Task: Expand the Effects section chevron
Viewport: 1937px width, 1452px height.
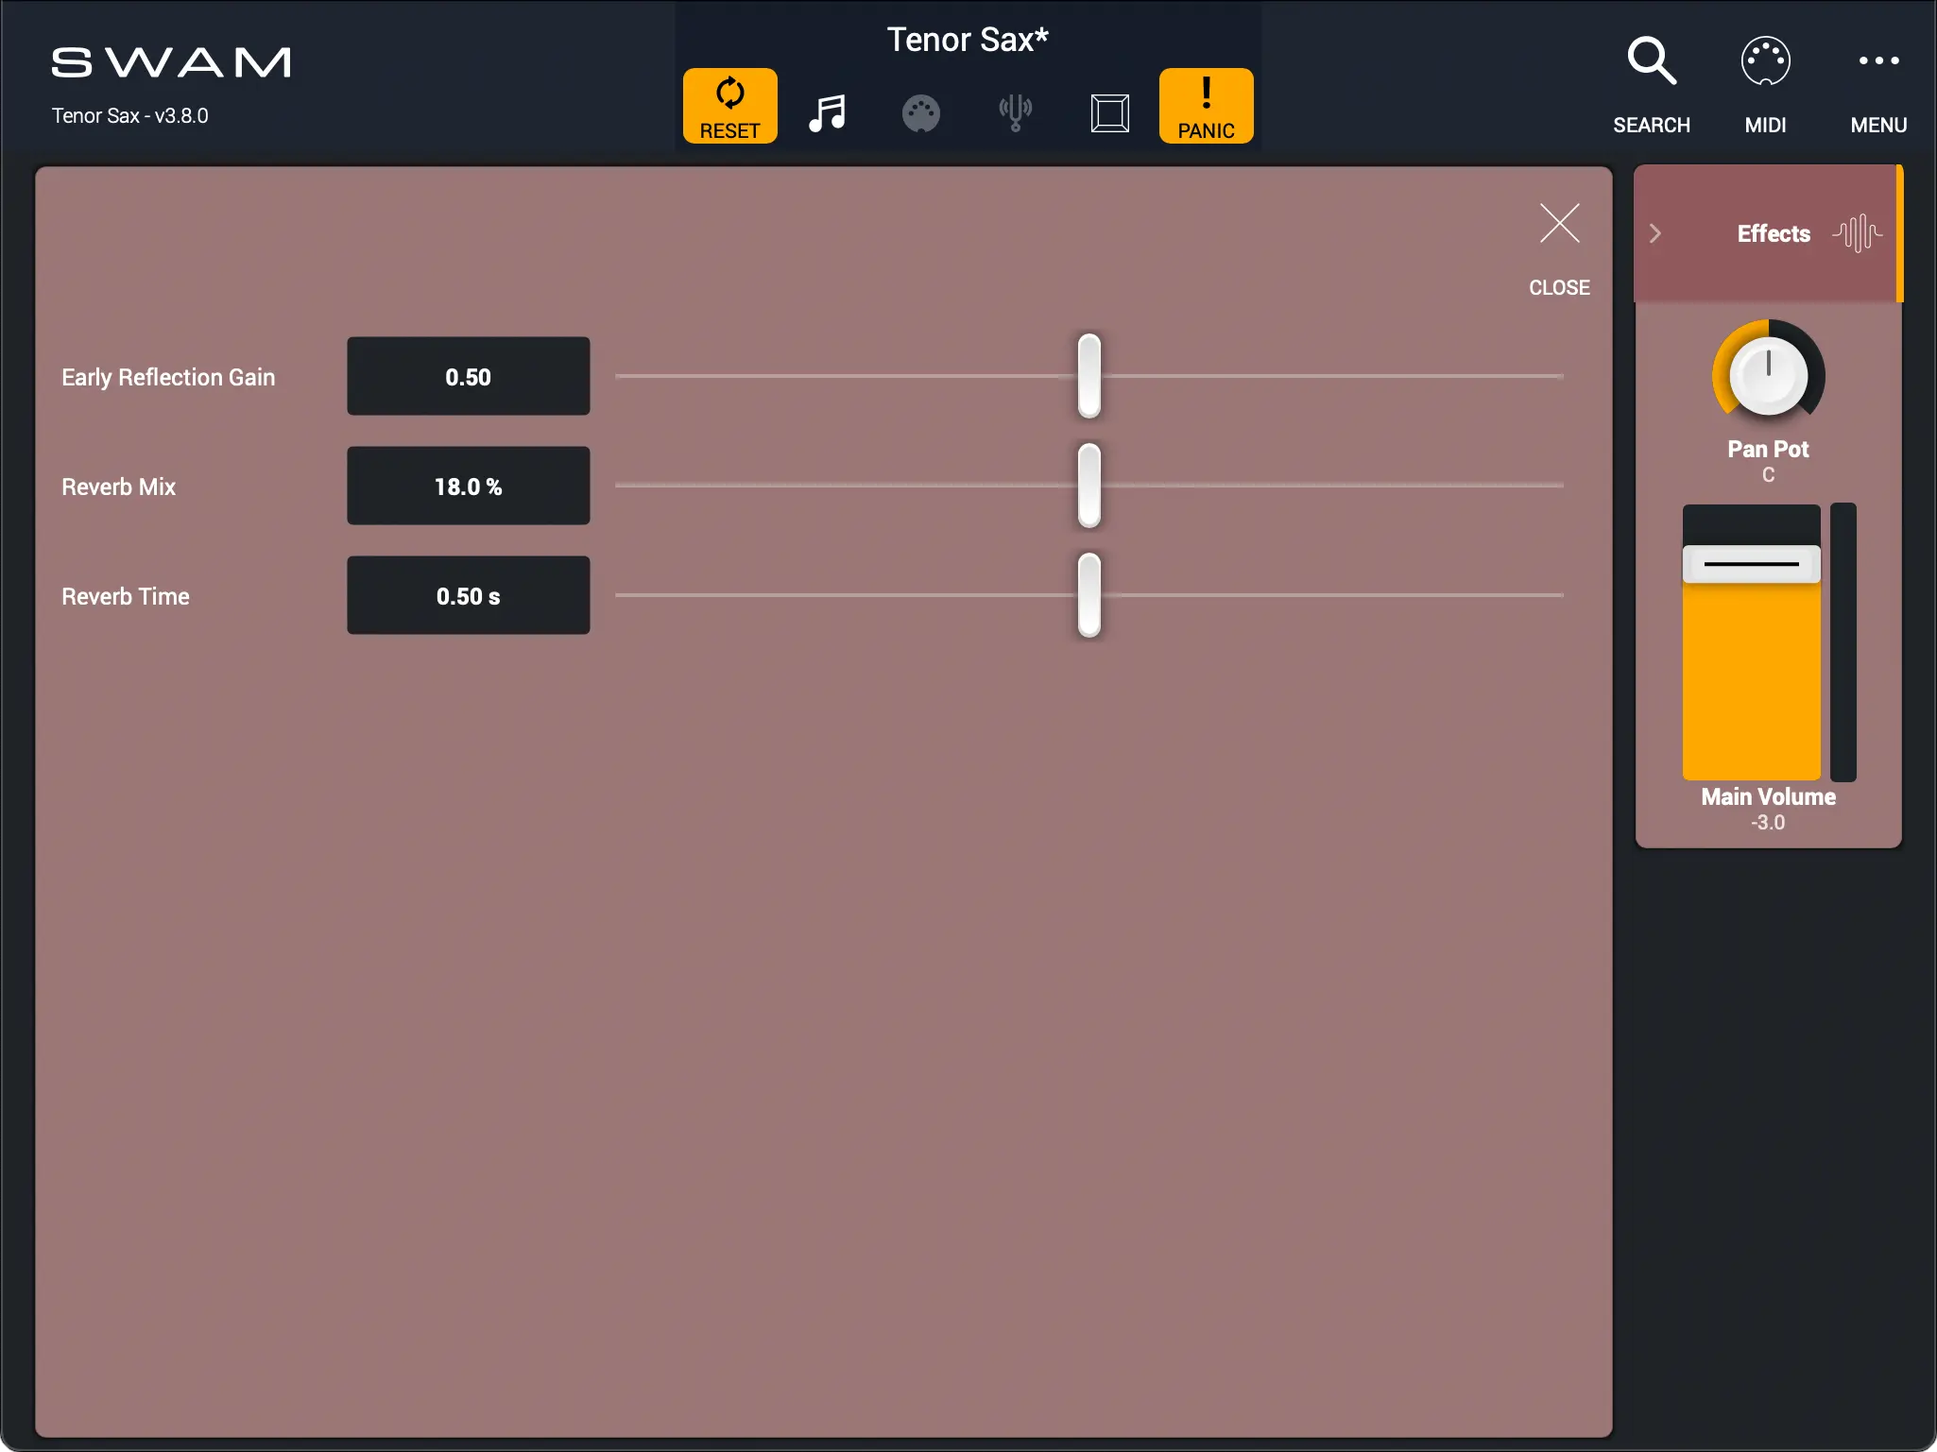Action: click(x=1655, y=233)
